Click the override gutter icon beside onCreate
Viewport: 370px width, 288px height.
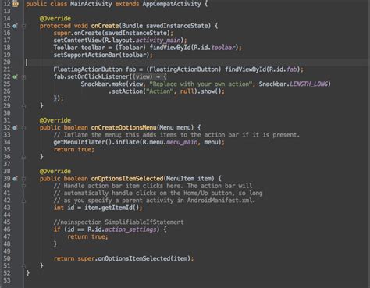(x=15, y=26)
